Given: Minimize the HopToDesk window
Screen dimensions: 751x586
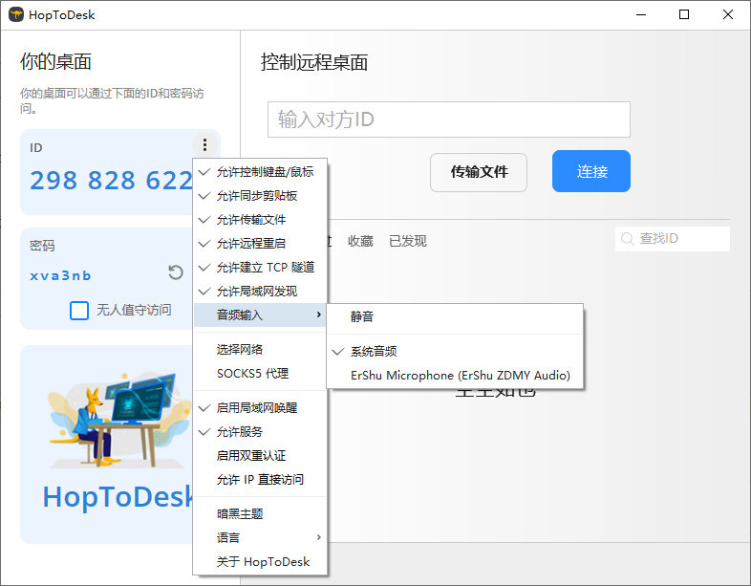Looking at the screenshot, I should (641, 15).
